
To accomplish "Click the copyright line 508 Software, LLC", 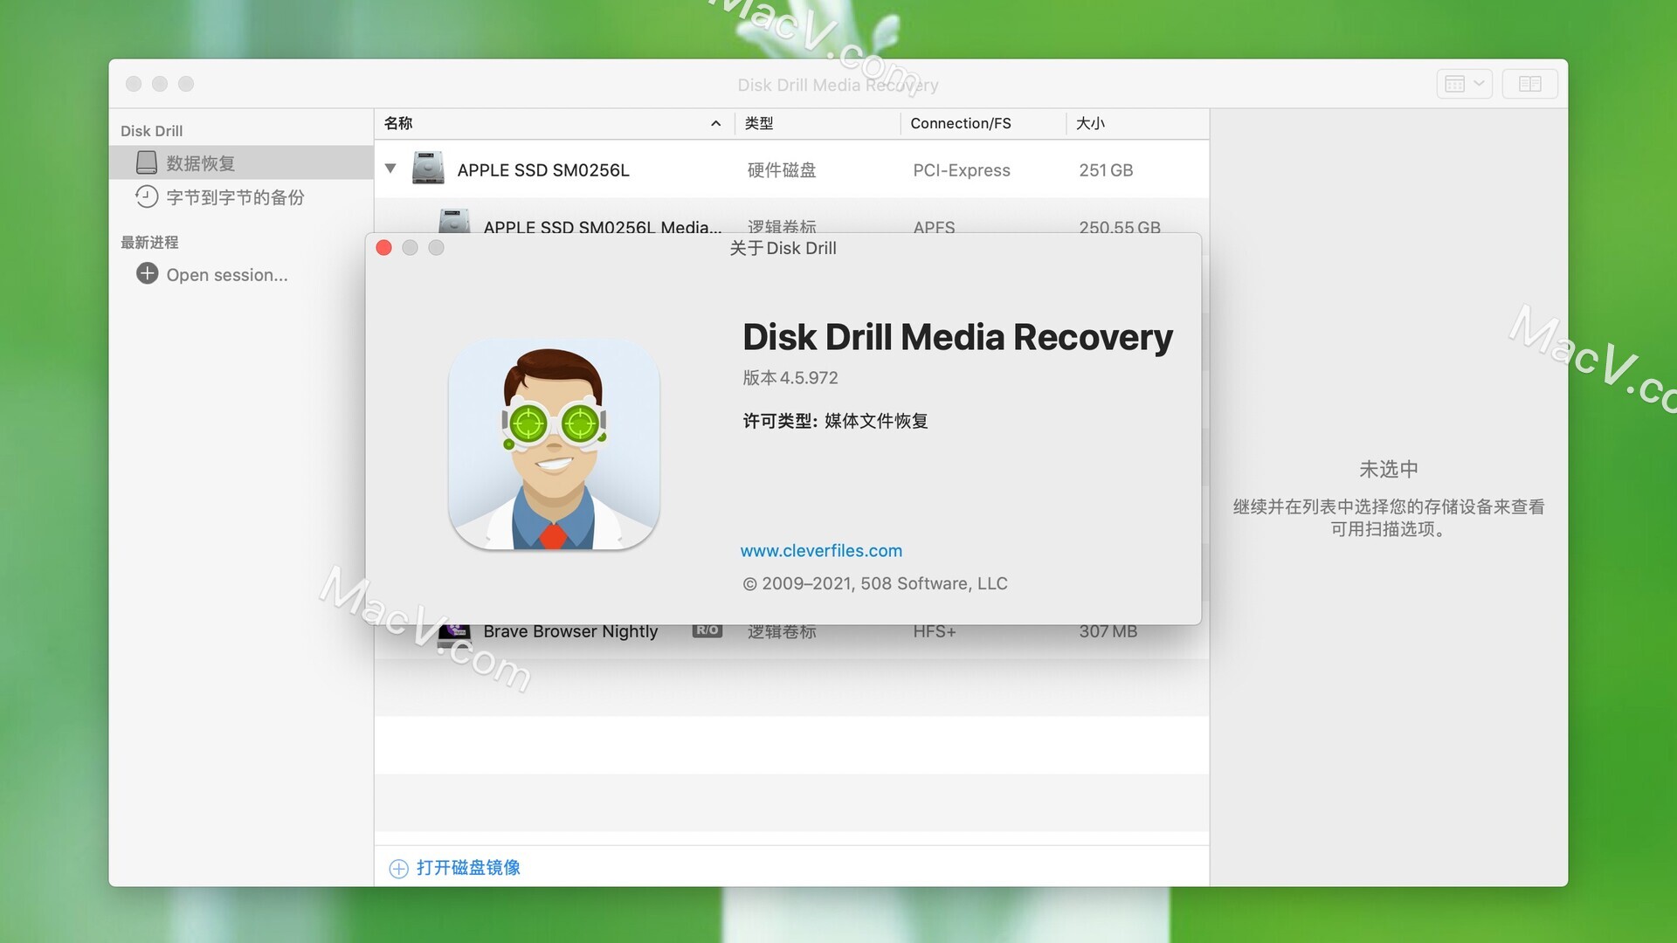I will click(x=875, y=583).
